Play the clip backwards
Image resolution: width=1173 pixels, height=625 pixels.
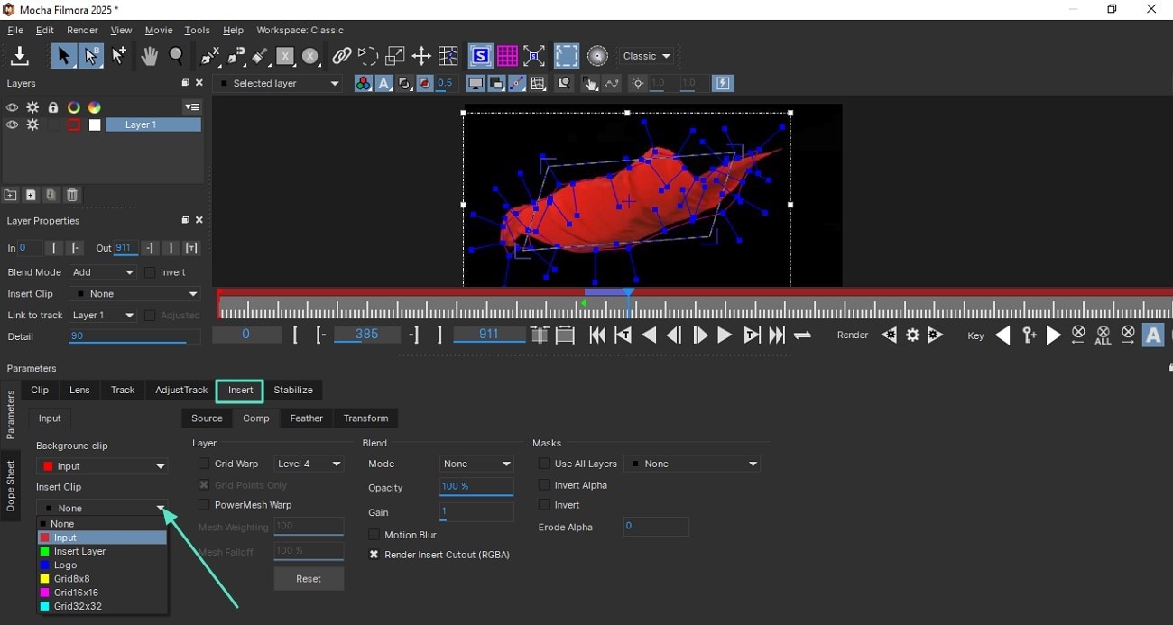[649, 335]
